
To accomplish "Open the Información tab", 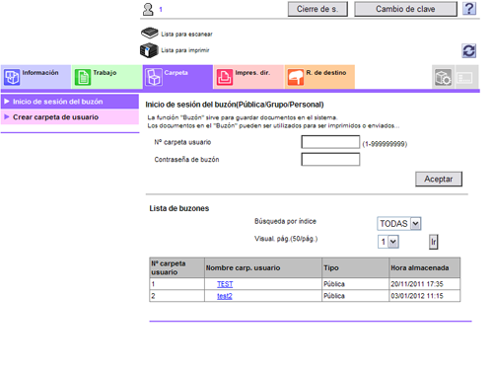I will pos(35,77).
